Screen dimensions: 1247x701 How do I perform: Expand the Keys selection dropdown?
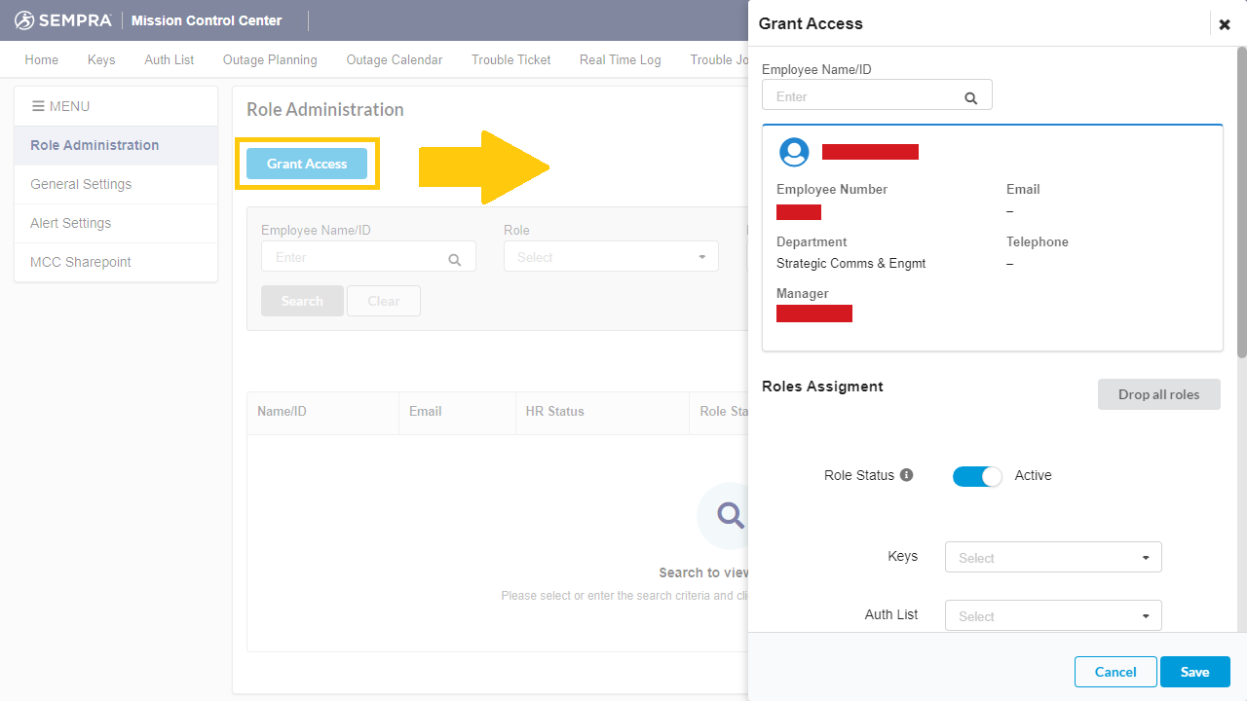click(x=1052, y=556)
